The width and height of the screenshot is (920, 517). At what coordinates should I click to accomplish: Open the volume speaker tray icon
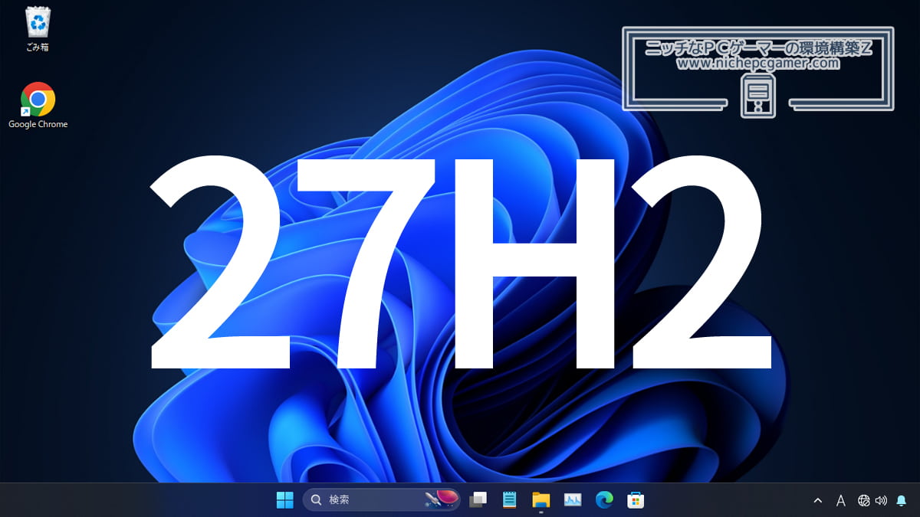point(880,500)
